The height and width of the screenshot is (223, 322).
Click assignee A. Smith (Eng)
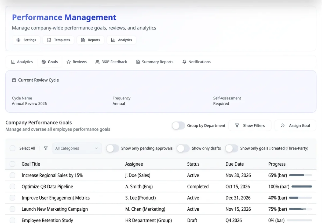[x=140, y=187]
